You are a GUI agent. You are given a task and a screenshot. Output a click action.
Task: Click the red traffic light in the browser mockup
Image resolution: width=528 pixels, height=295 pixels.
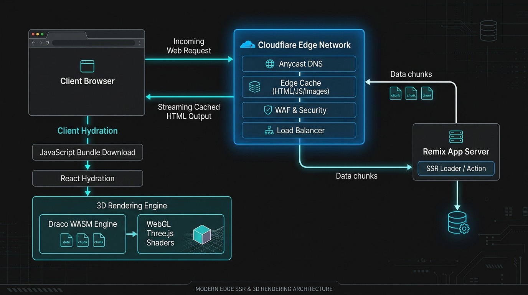(x=33, y=34)
